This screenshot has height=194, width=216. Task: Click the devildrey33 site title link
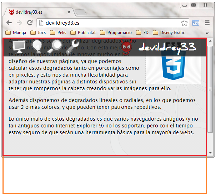click(167, 47)
